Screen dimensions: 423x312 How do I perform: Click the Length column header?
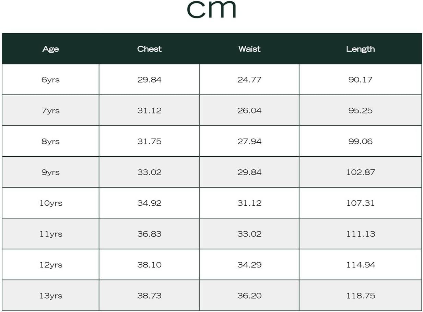pyautogui.click(x=360, y=49)
